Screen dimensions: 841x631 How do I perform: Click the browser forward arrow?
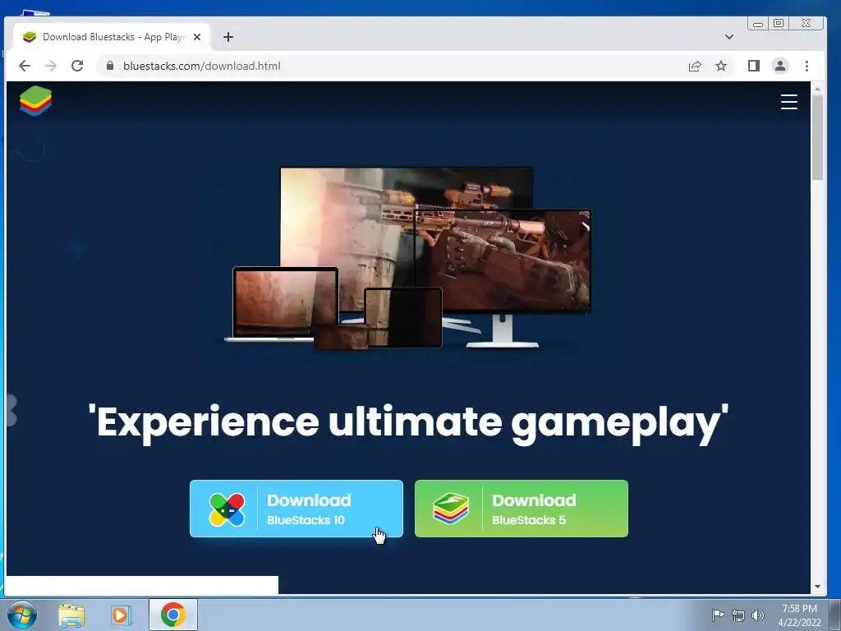click(51, 66)
